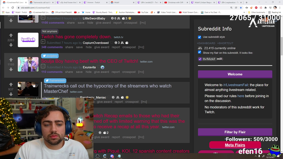This screenshot has height=159, width=283.
Task: Close the 'Hmmm - Twitch' tab
Action: (107, 3)
